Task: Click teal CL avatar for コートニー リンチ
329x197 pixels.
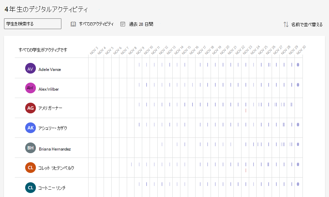Action: [31, 188]
